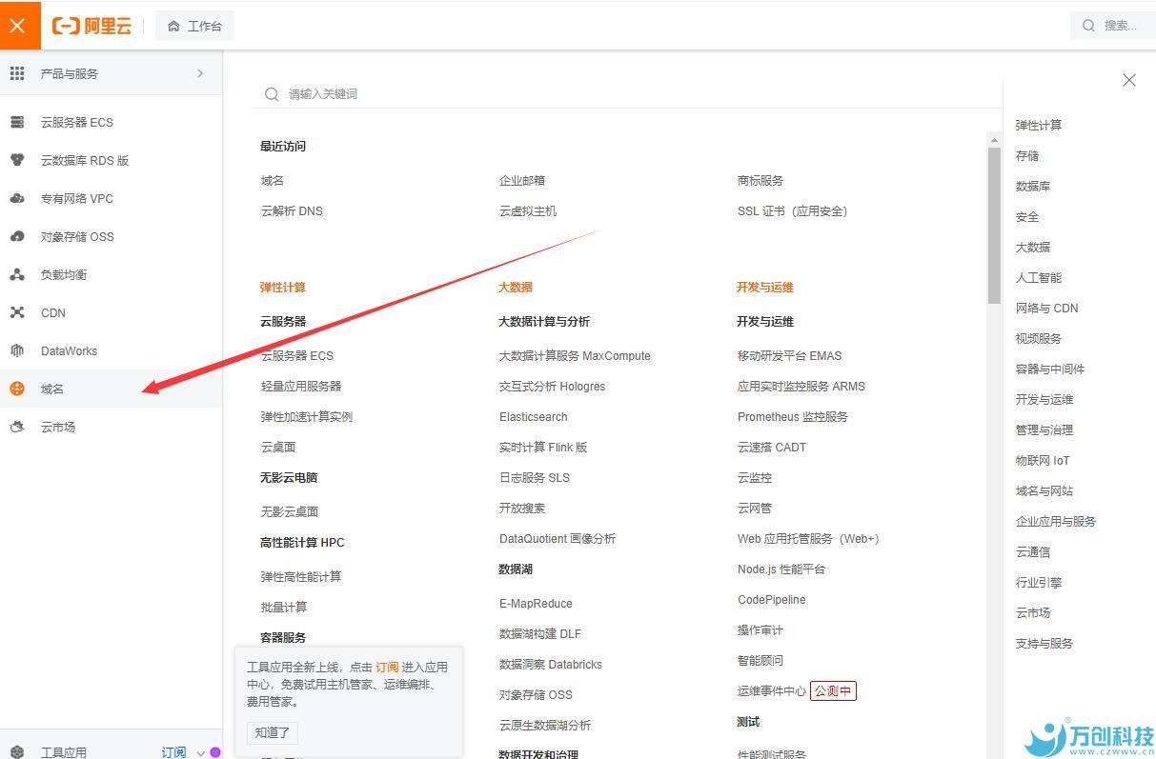Click 订阅 link in bottom sidebar
Viewport: 1156px width, 759px height.
(x=173, y=752)
